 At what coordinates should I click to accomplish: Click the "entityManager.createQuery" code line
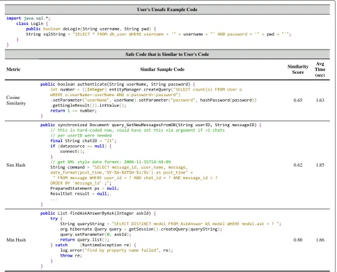[x=146, y=89]
